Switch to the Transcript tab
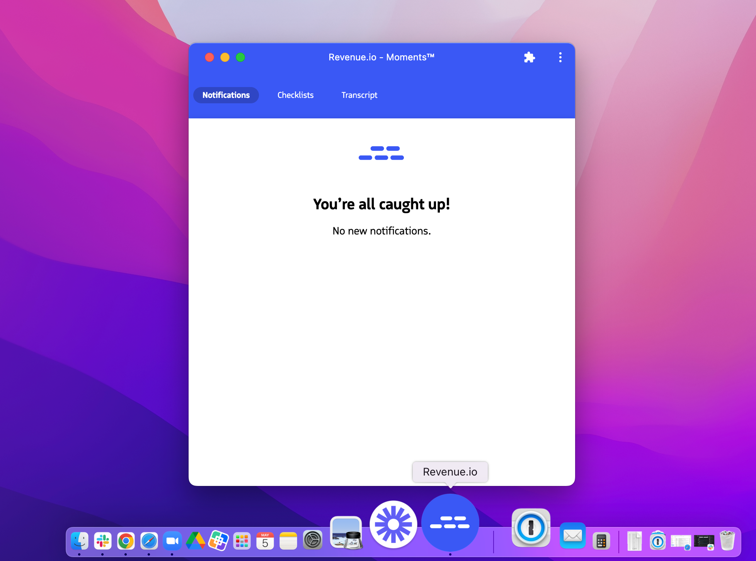The image size is (756, 561). click(x=359, y=95)
